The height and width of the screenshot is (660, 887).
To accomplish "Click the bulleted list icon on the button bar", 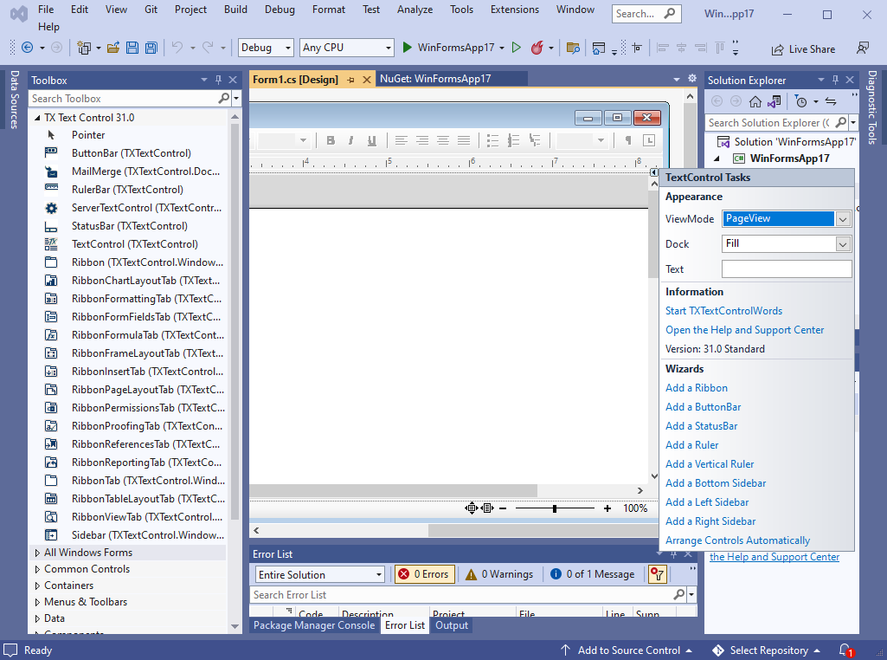I will pyautogui.click(x=491, y=139).
